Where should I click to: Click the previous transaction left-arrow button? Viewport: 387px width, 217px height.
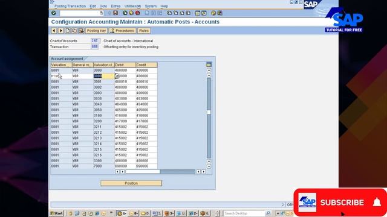[54, 31]
